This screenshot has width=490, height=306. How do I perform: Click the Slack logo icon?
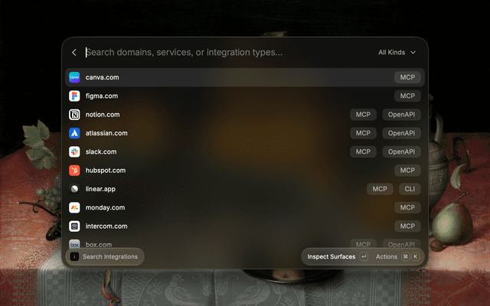74,151
